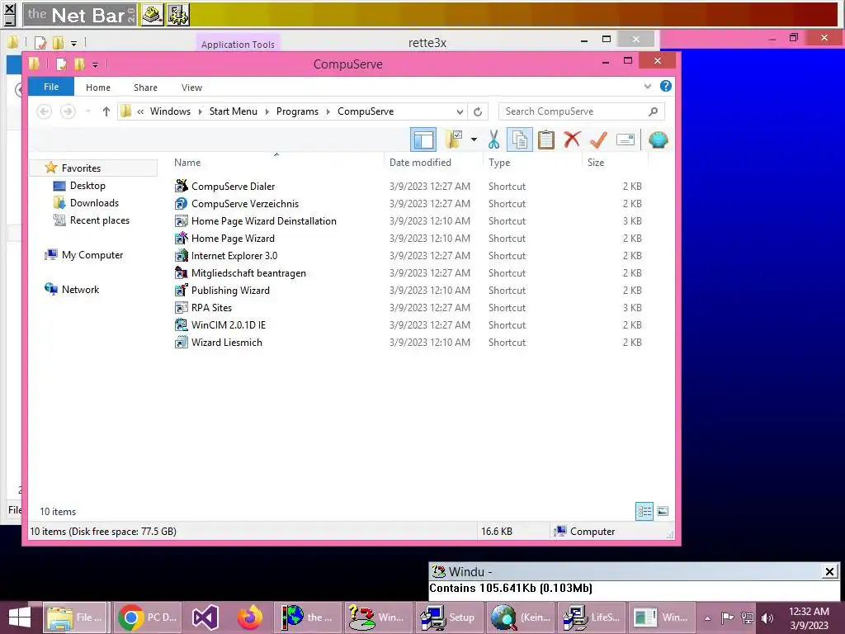Click New Folder icon in CompuServe title bar

(x=79, y=64)
